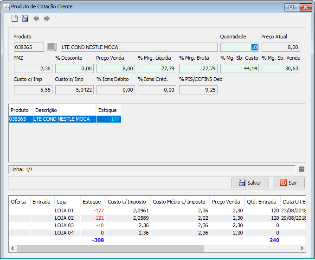
Task: Click the previous record arrow icon
Action: [36, 19]
